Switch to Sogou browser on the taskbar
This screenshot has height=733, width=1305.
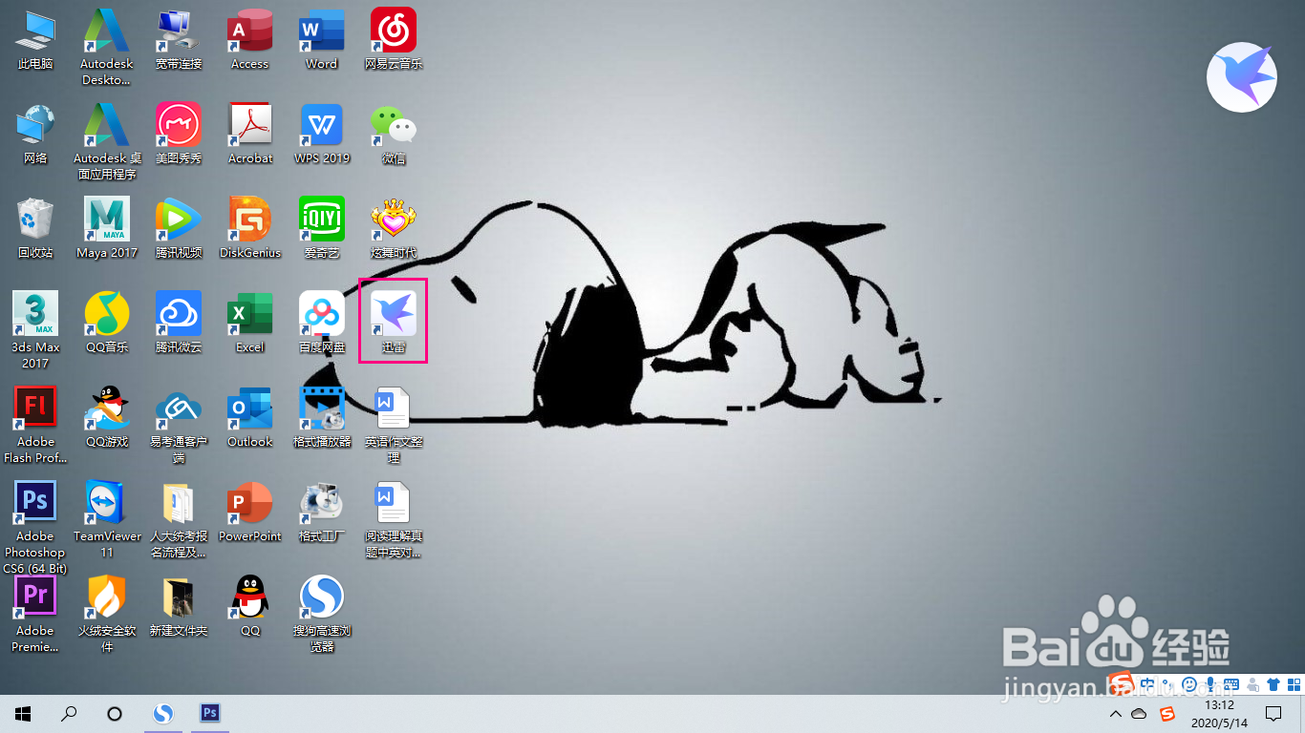(164, 713)
